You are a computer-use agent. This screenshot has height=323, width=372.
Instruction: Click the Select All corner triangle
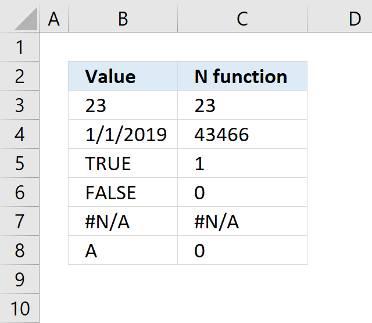26,19
